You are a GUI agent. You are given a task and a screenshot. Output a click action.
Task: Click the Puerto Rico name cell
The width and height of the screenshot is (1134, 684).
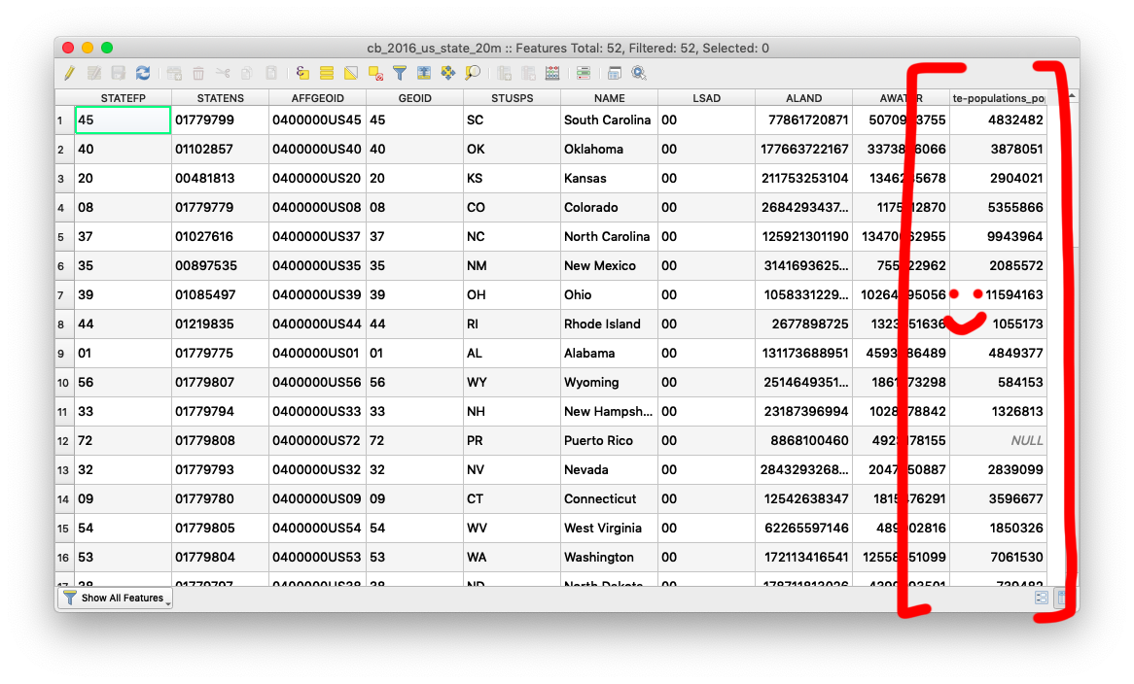pyautogui.click(x=609, y=440)
